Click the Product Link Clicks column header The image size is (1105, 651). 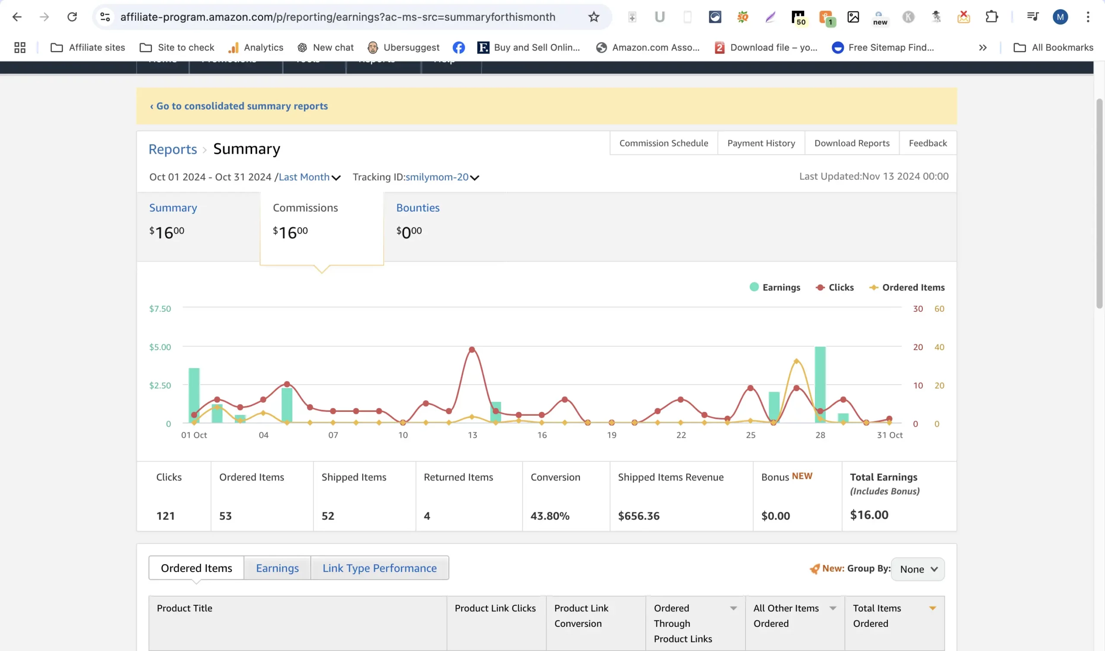(496, 623)
